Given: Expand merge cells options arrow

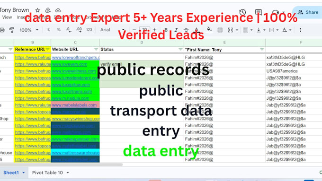Looking at the screenshot, I should [x=237, y=30].
